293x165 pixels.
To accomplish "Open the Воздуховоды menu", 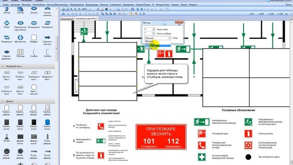I will (92, 5).
